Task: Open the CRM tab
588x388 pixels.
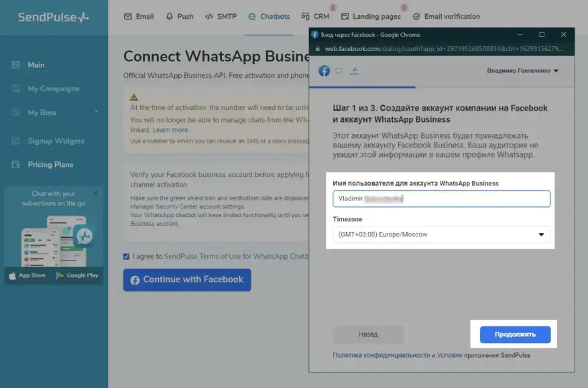Action: [x=315, y=17]
